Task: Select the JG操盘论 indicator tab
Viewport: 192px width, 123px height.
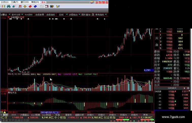Action: pyautogui.click(x=24, y=115)
